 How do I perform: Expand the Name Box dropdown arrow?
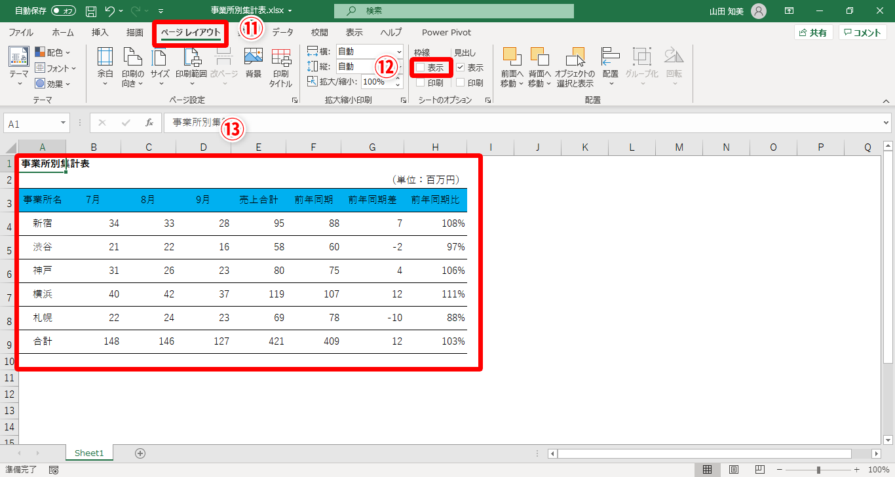point(63,123)
